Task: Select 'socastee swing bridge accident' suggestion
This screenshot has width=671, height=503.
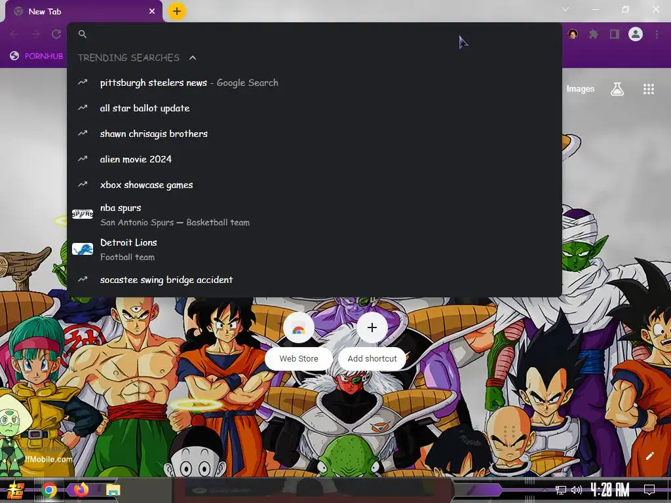Action: click(314, 280)
